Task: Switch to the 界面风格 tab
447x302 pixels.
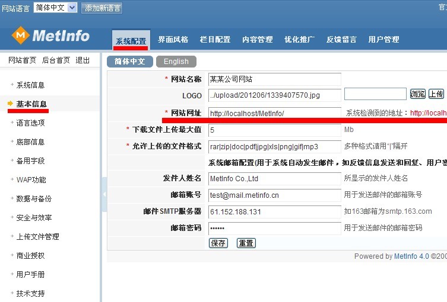Action: tap(173, 39)
